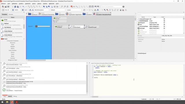
Task: Switch to the Templates tab
Action: click(x=5, y=14)
